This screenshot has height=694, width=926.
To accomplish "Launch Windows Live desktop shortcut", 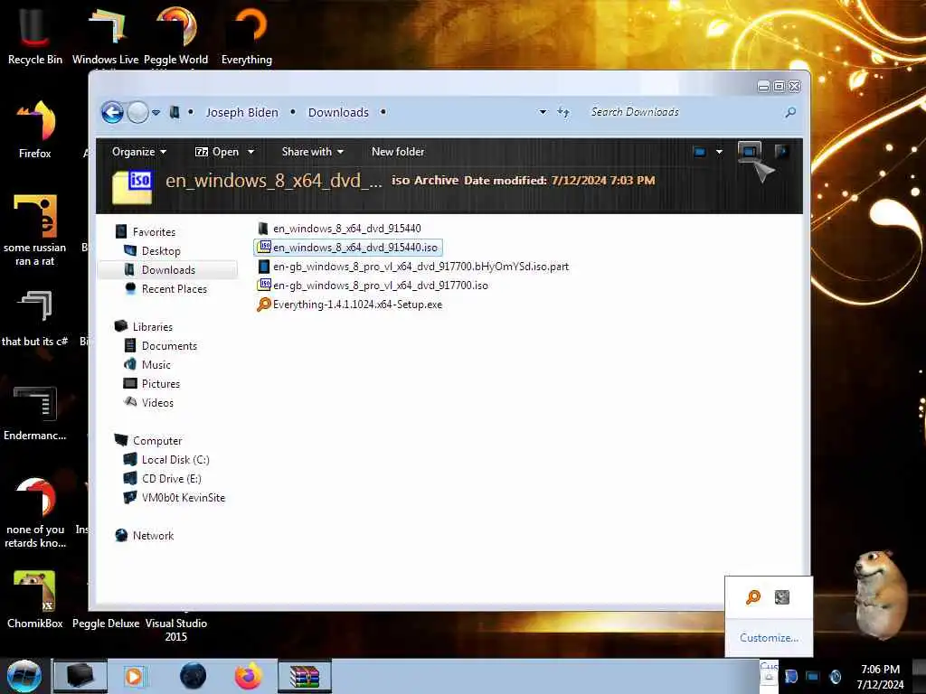I will tap(106, 34).
